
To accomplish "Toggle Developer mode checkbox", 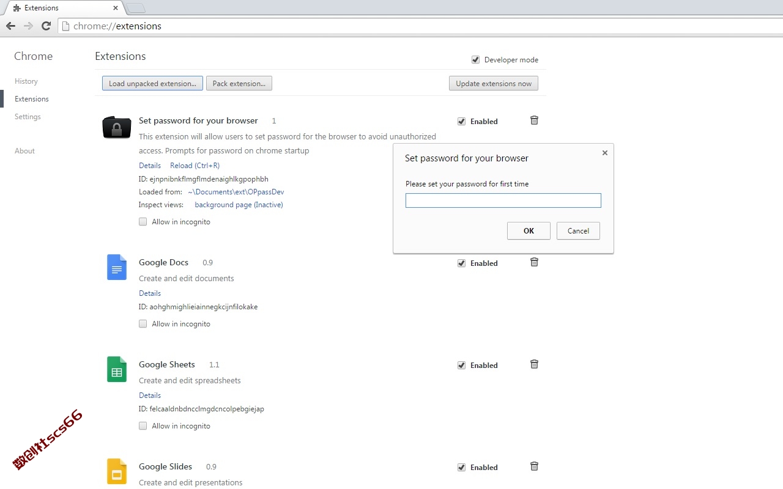I will [475, 59].
